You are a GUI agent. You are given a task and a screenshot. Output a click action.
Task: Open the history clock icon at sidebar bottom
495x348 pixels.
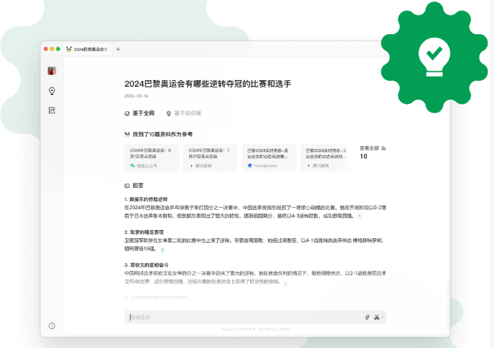tap(52, 326)
